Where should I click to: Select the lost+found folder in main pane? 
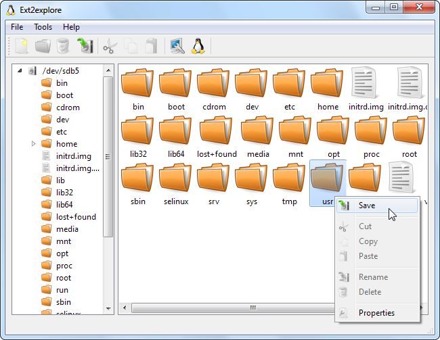217,137
